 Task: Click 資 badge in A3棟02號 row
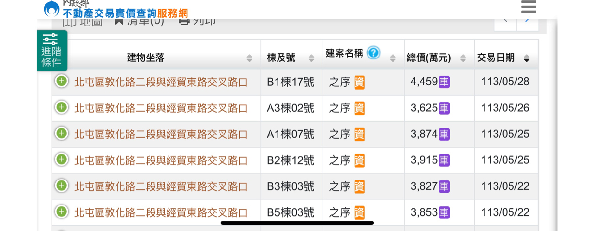[359, 109]
